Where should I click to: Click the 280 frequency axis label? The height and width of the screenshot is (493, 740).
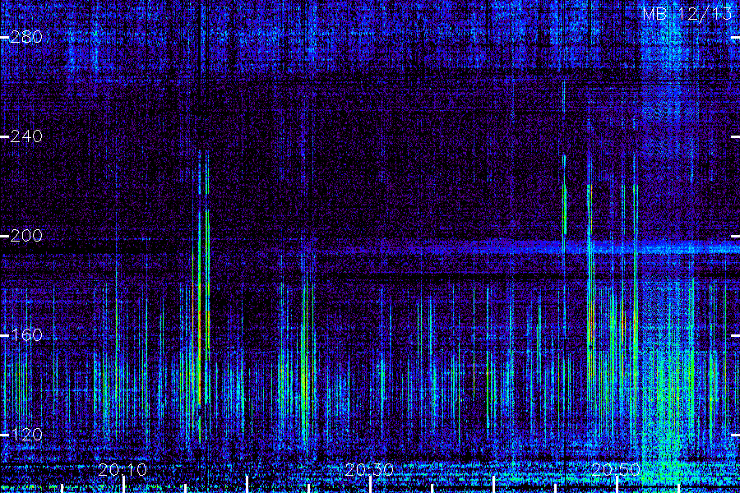tap(26, 37)
